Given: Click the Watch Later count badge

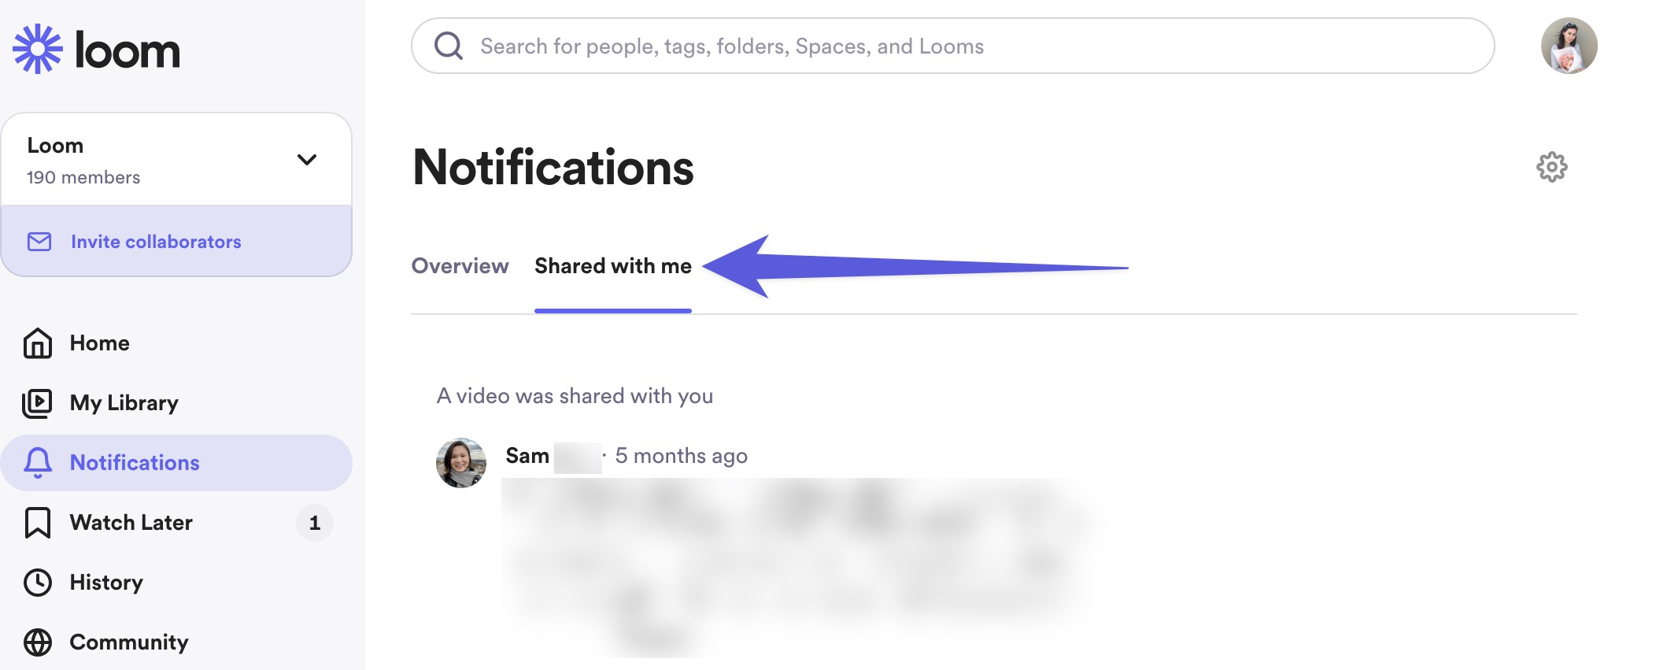Looking at the screenshot, I should (x=315, y=523).
